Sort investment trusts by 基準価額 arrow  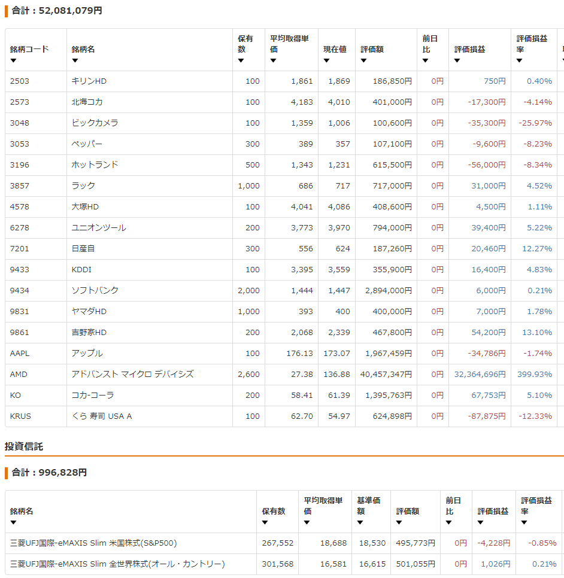(x=360, y=522)
